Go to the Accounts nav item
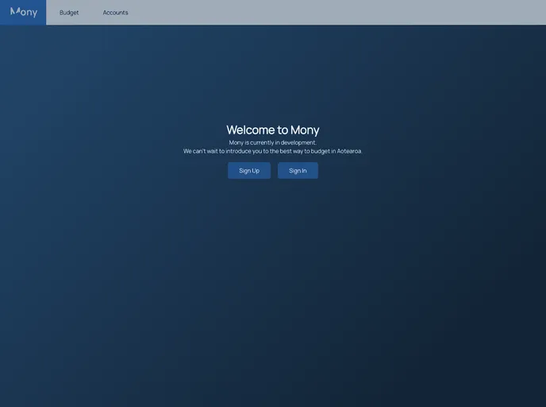Image resolution: width=546 pixels, height=407 pixels. click(x=115, y=13)
